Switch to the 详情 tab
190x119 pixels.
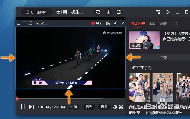tap(163, 24)
